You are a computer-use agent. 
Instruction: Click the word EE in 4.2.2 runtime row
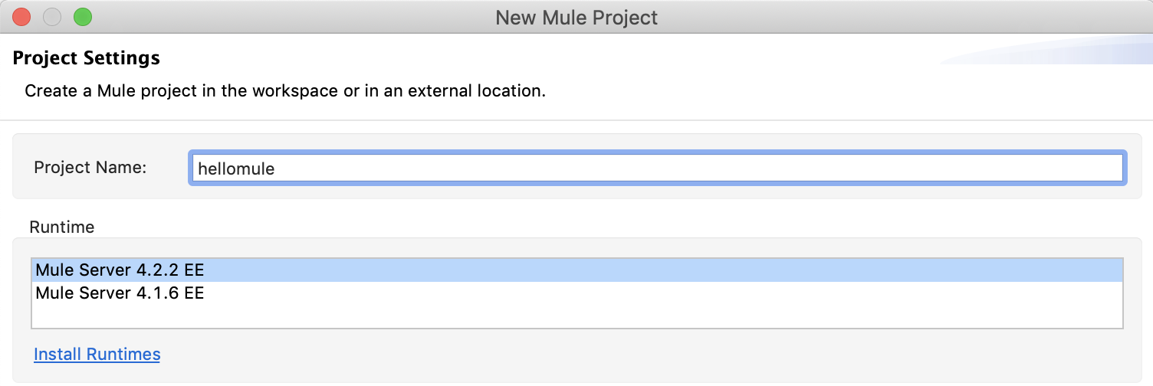[194, 270]
